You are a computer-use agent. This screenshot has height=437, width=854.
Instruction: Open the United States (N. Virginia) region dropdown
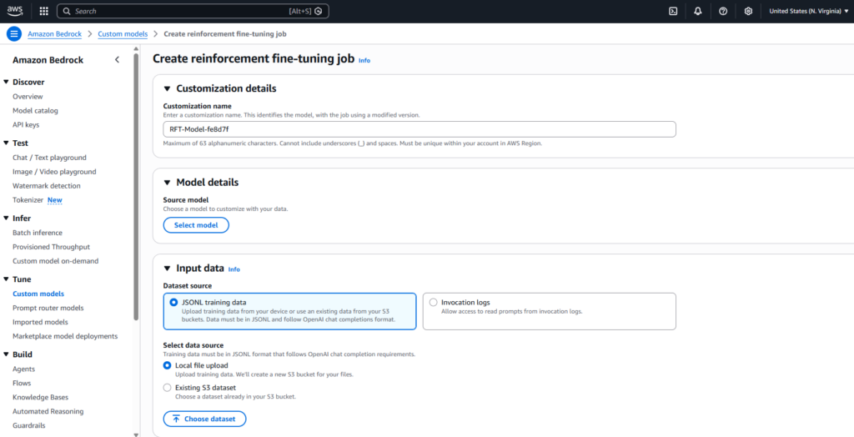pos(806,11)
